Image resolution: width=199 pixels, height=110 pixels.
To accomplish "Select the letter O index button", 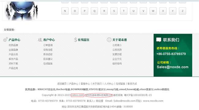I will [x=75, y=11].
